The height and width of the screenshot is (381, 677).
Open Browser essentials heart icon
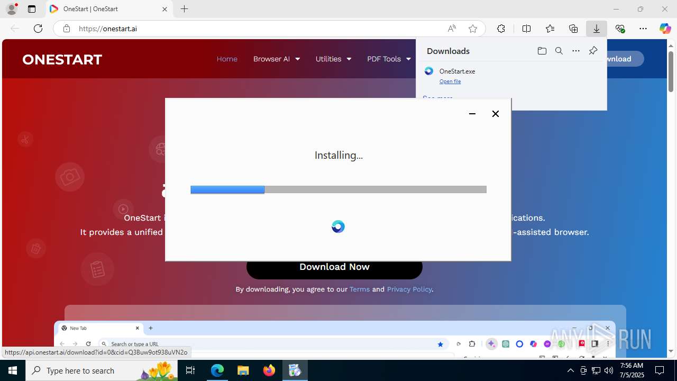coord(620,29)
